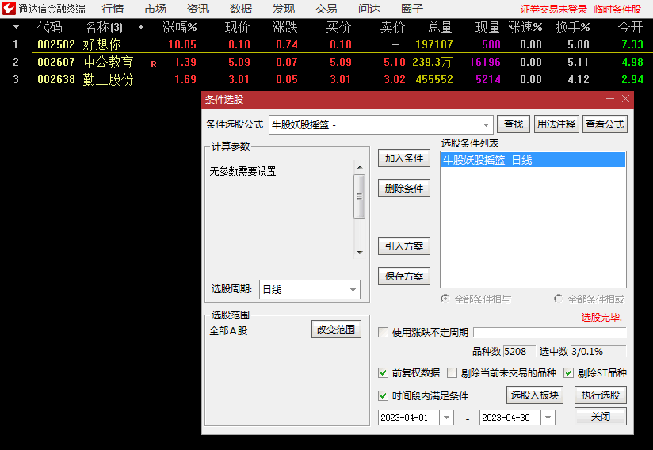Click the 引入方案 button

(404, 246)
